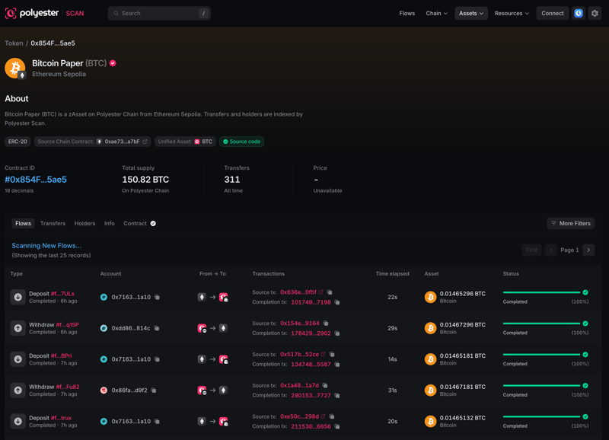The height and width of the screenshot is (440, 609).
Task: Click the deposit arrow icon for #f...7ULs
Action: coord(18,297)
